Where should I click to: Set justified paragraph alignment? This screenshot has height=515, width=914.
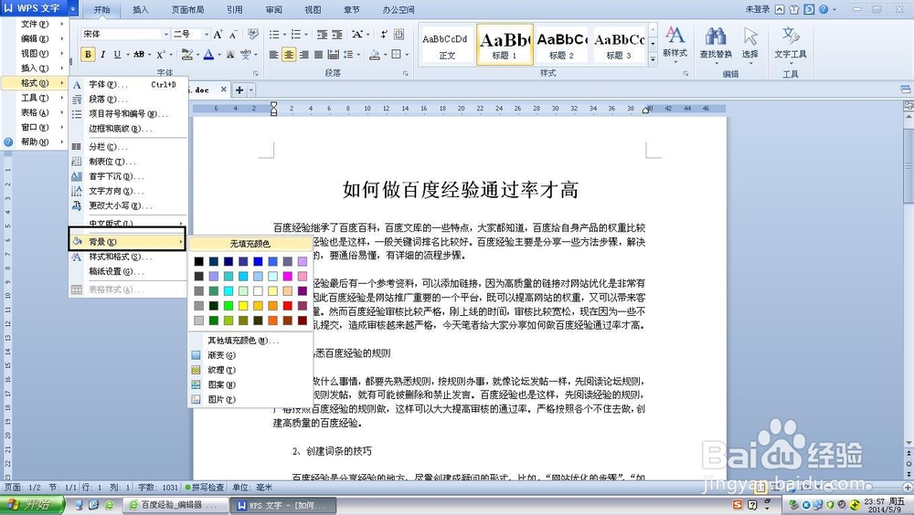[318, 55]
